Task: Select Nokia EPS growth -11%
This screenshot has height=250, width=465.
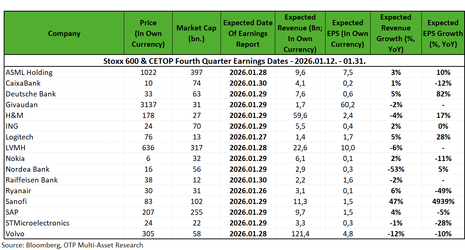Action: (443, 158)
